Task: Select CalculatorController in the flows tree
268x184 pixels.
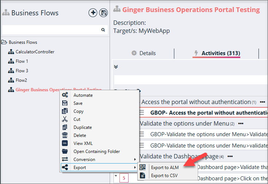Action: [35, 52]
